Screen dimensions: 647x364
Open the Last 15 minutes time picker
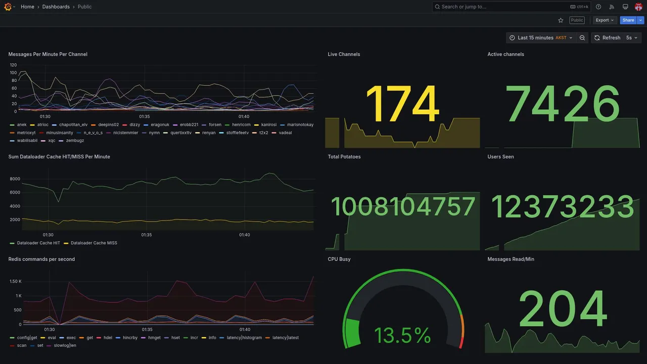pos(541,38)
